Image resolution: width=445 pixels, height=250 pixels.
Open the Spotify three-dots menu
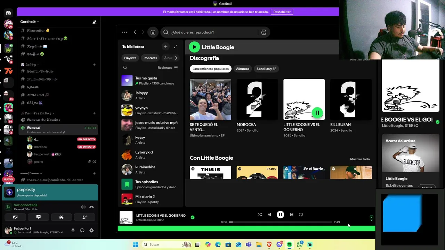(124, 32)
